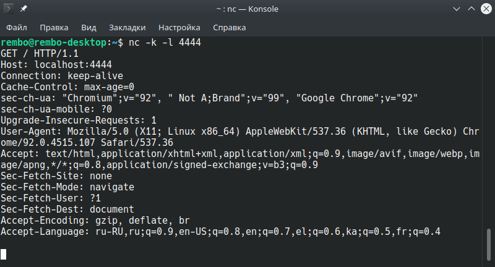Maximize the Konsole window
Screen dimensions: 495x267
point(471,9)
